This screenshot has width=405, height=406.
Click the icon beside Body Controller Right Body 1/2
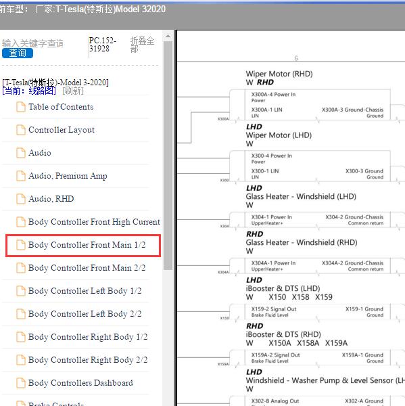click(21, 337)
